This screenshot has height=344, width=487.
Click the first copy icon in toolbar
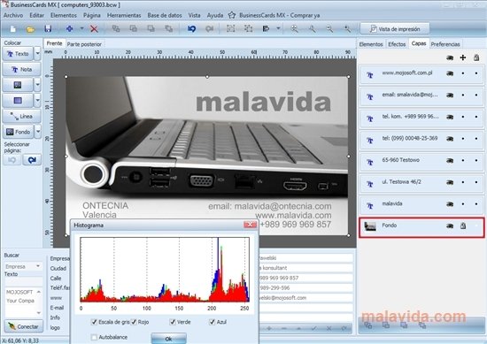point(116,29)
